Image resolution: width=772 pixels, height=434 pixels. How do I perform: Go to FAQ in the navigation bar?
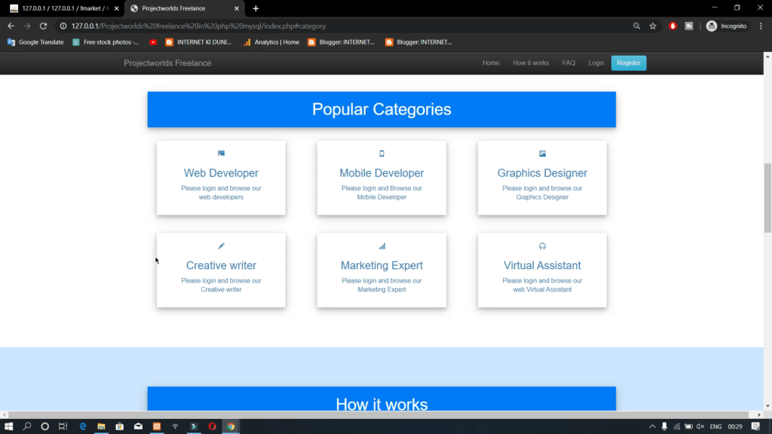tap(568, 63)
